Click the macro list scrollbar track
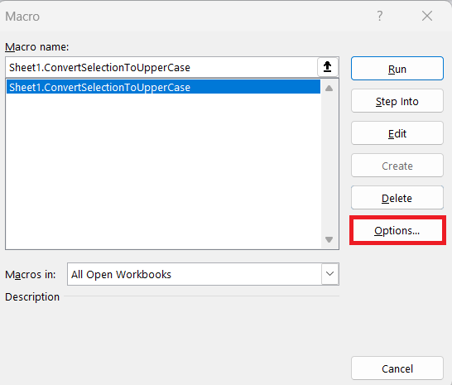Image resolution: width=452 pixels, height=385 pixels. (x=329, y=164)
